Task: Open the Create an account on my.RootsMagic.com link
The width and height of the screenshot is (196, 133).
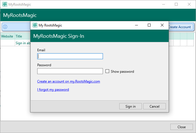Action: (69, 81)
